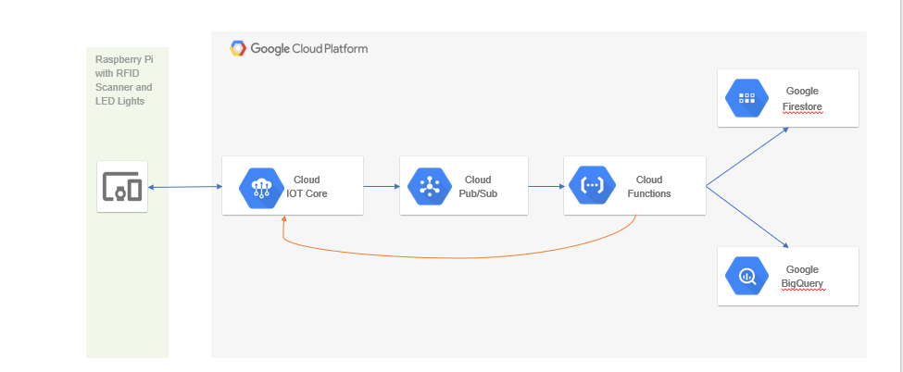Select the Cloud Functions hexagon icon
Viewport: 903px width, 372px height.
(592, 185)
